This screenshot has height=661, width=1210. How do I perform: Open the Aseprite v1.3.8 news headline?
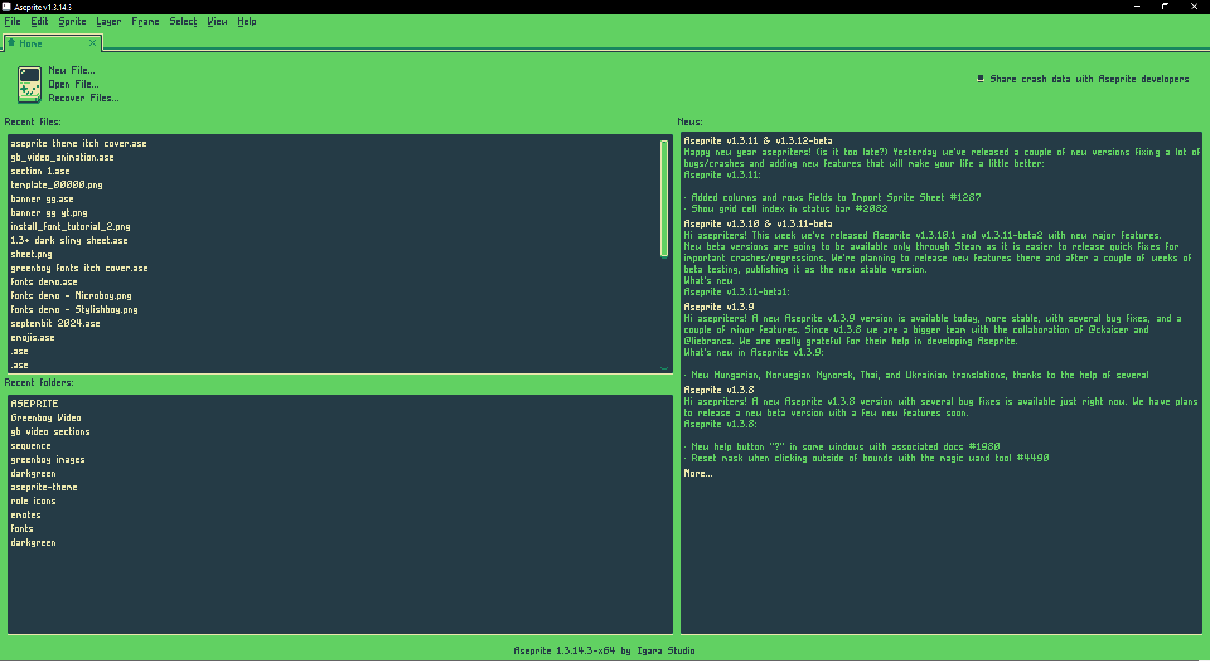pyautogui.click(x=719, y=390)
